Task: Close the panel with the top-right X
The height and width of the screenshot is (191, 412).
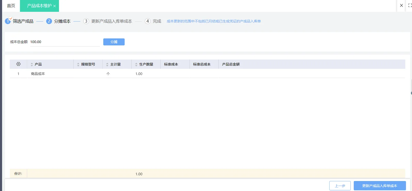Action: (401, 5)
